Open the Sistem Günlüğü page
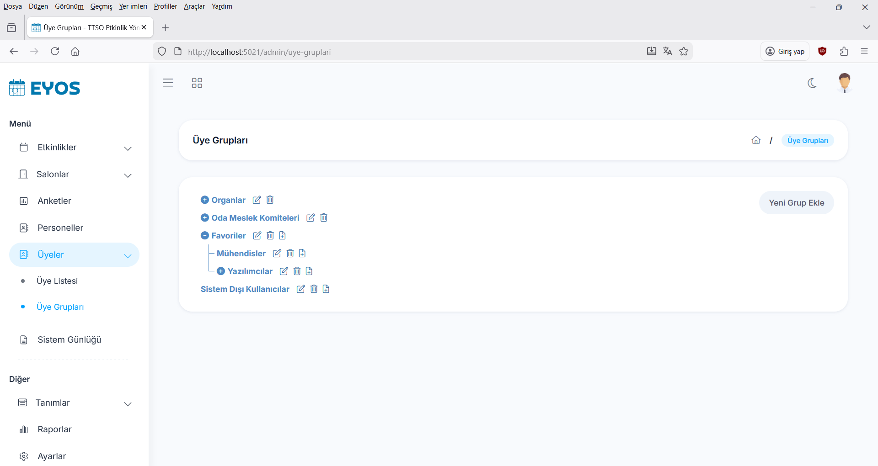 (x=69, y=340)
